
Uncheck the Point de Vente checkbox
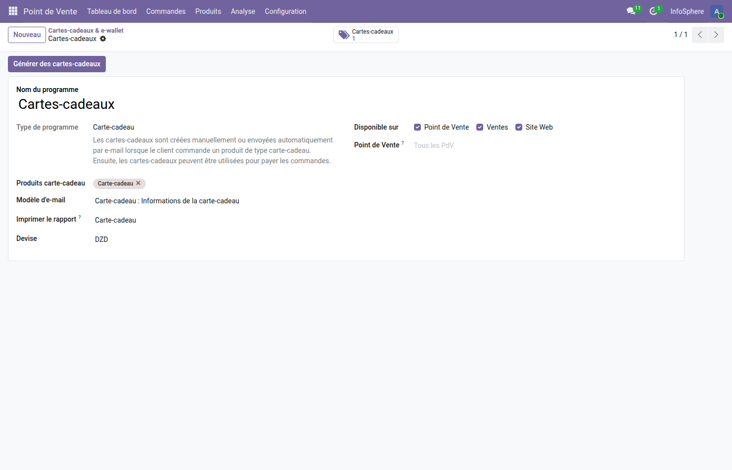point(417,127)
